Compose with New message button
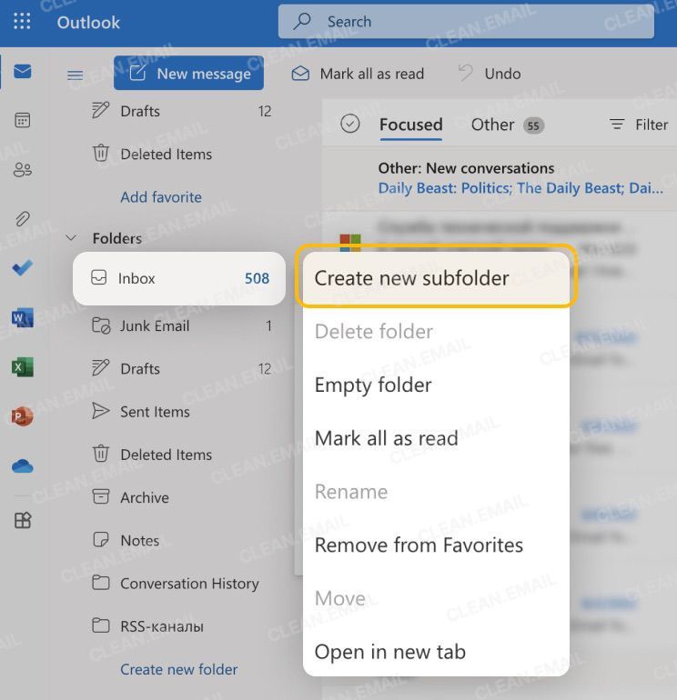Image resolution: width=677 pixels, height=700 pixels. 188,73
